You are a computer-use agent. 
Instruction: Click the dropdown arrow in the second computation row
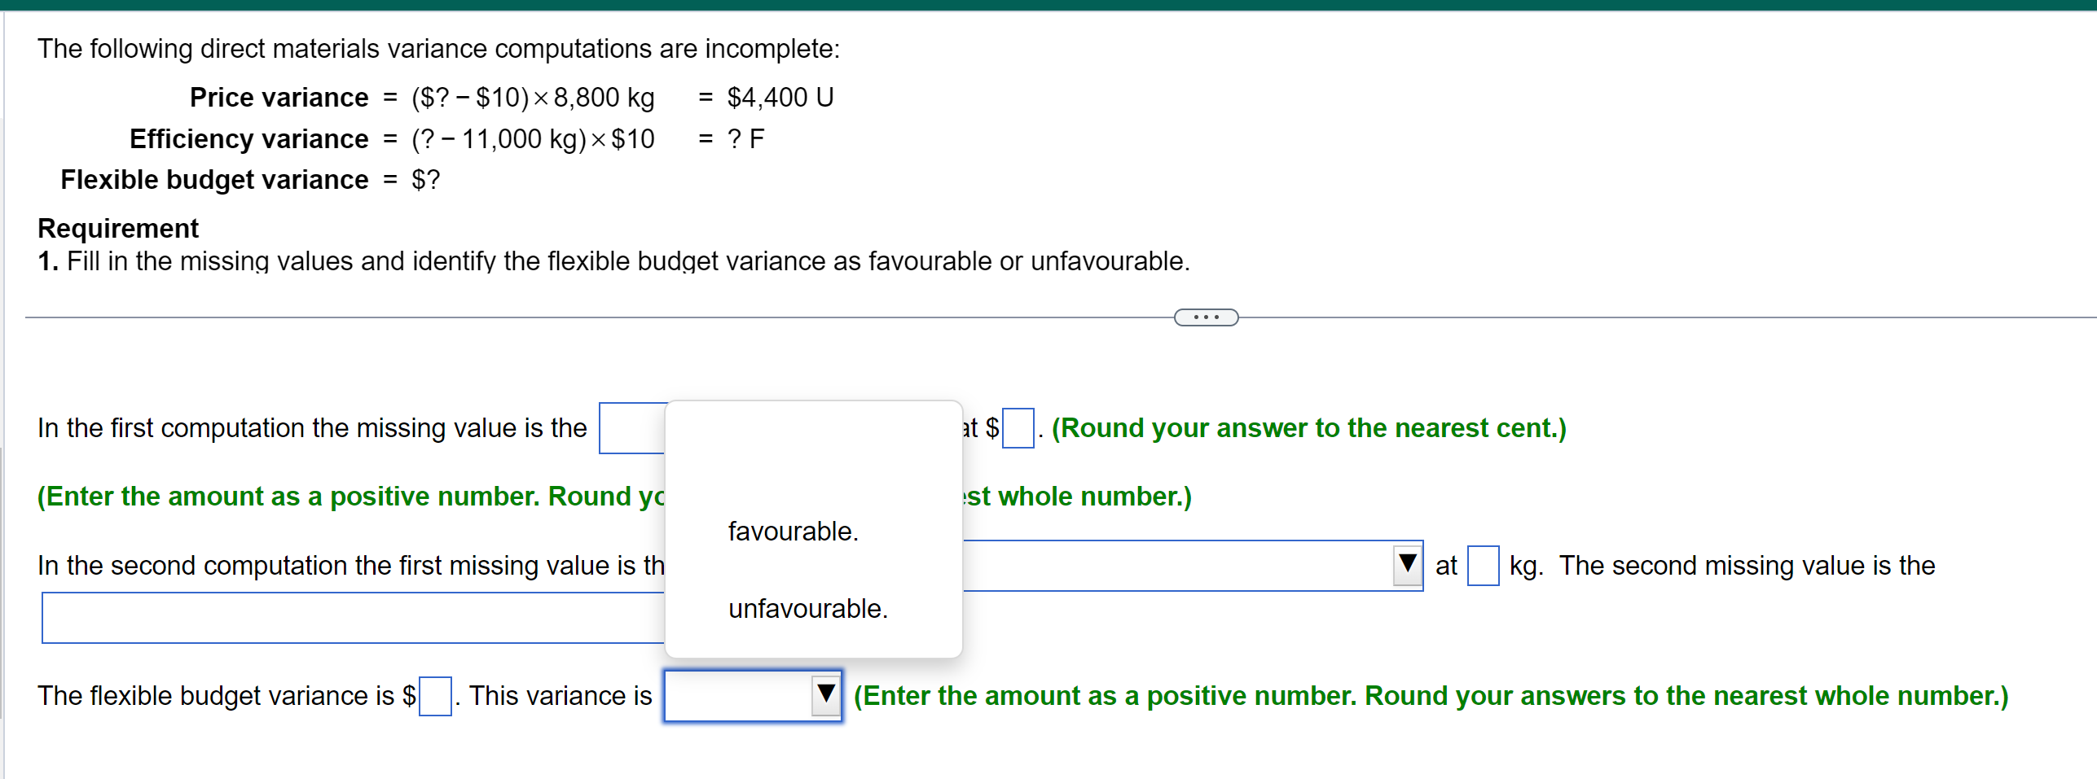(x=1405, y=565)
